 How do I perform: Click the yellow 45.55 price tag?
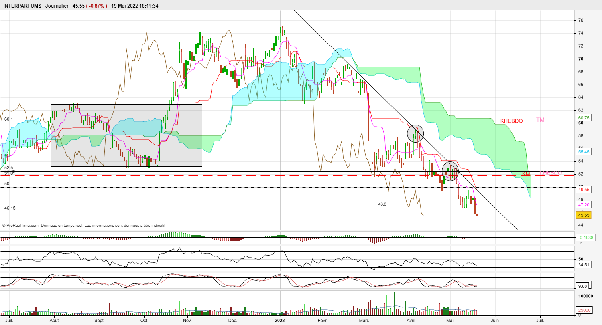click(x=583, y=215)
